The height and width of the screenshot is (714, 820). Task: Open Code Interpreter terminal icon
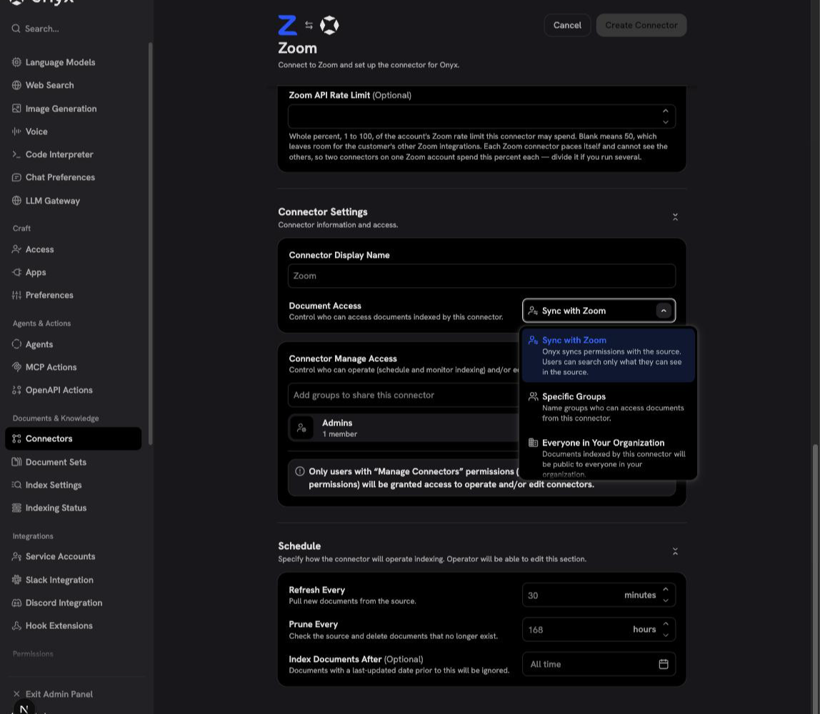(x=16, y=155)
